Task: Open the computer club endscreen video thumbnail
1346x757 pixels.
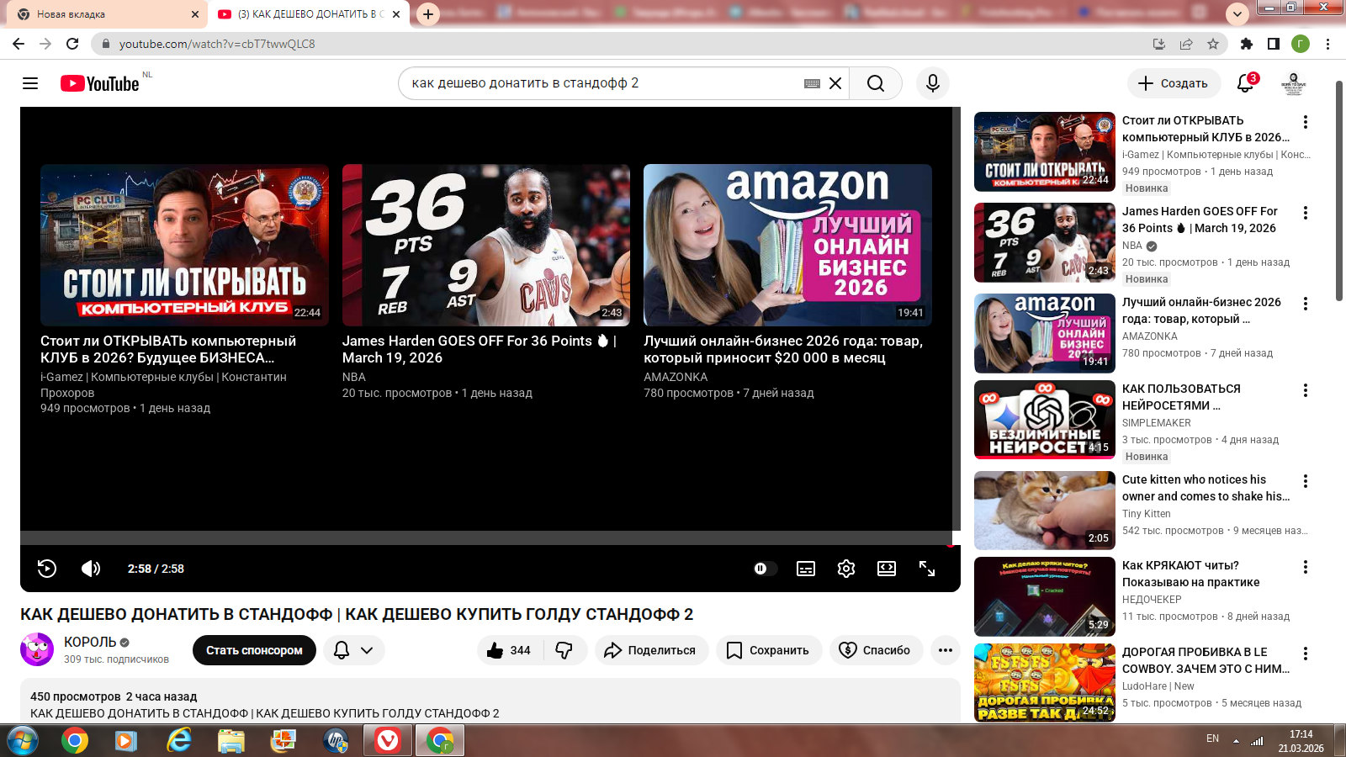Action: [x=184, y=245]
